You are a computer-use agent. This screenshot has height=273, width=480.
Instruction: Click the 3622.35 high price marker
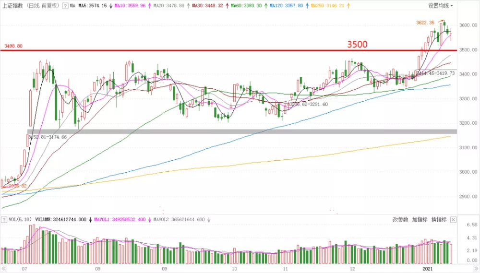click(x=425, y=23)
